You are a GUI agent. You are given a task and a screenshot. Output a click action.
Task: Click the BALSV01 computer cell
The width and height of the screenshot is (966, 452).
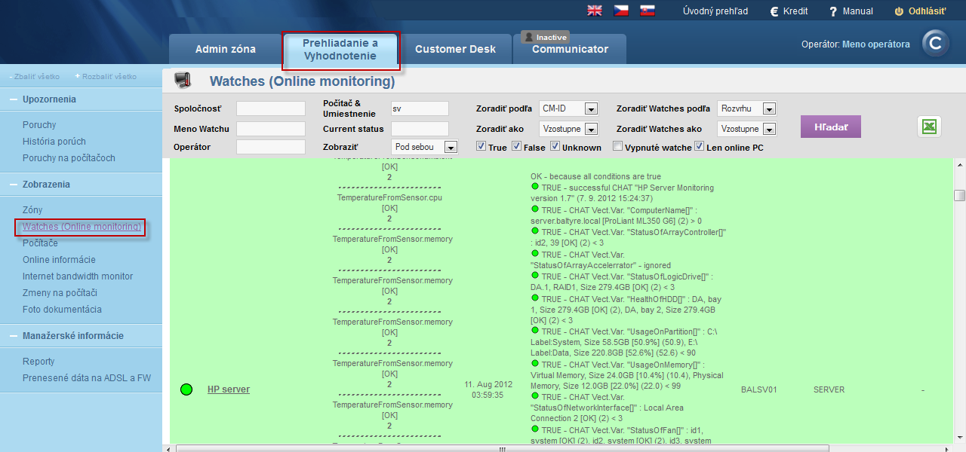[x=758, y=389]
